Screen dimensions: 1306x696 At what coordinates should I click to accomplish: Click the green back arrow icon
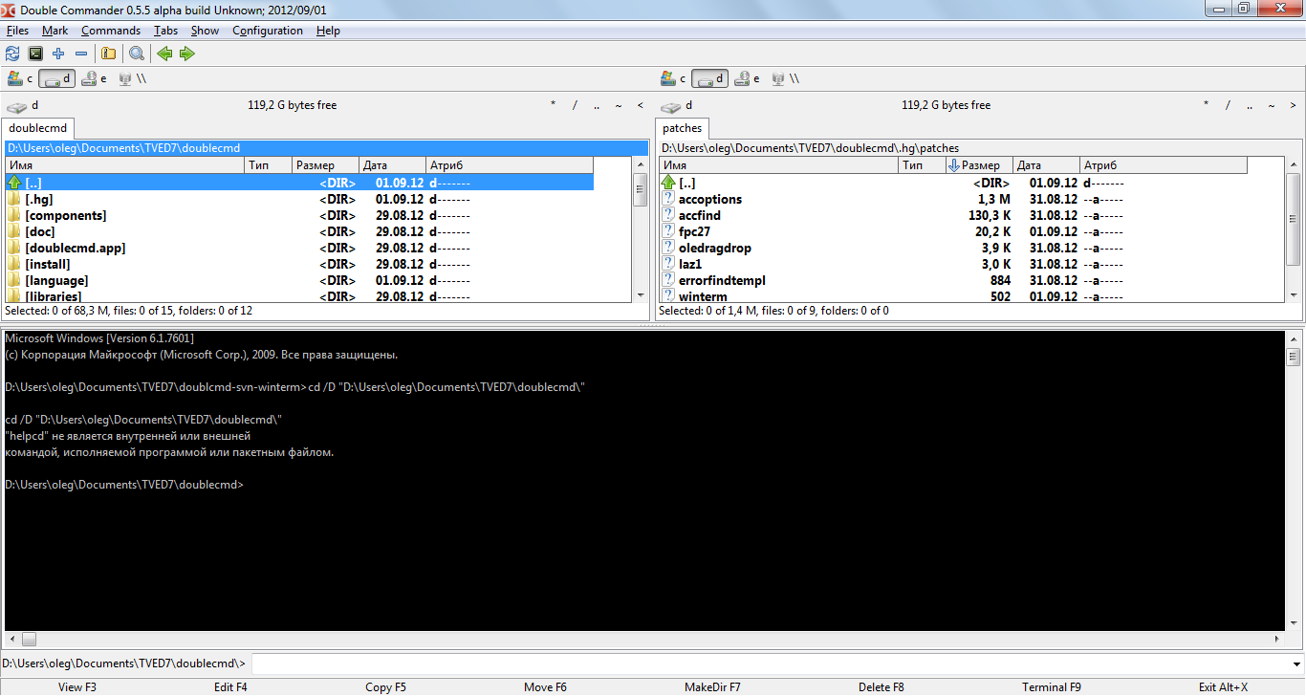point(164,54)
